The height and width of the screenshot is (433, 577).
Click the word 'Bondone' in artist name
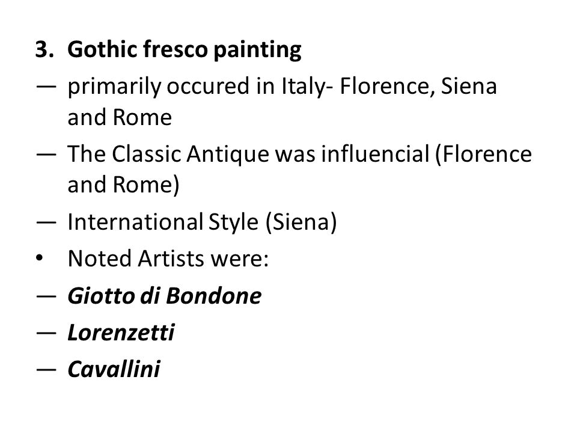pyautogui.click(x=213, y=296)
